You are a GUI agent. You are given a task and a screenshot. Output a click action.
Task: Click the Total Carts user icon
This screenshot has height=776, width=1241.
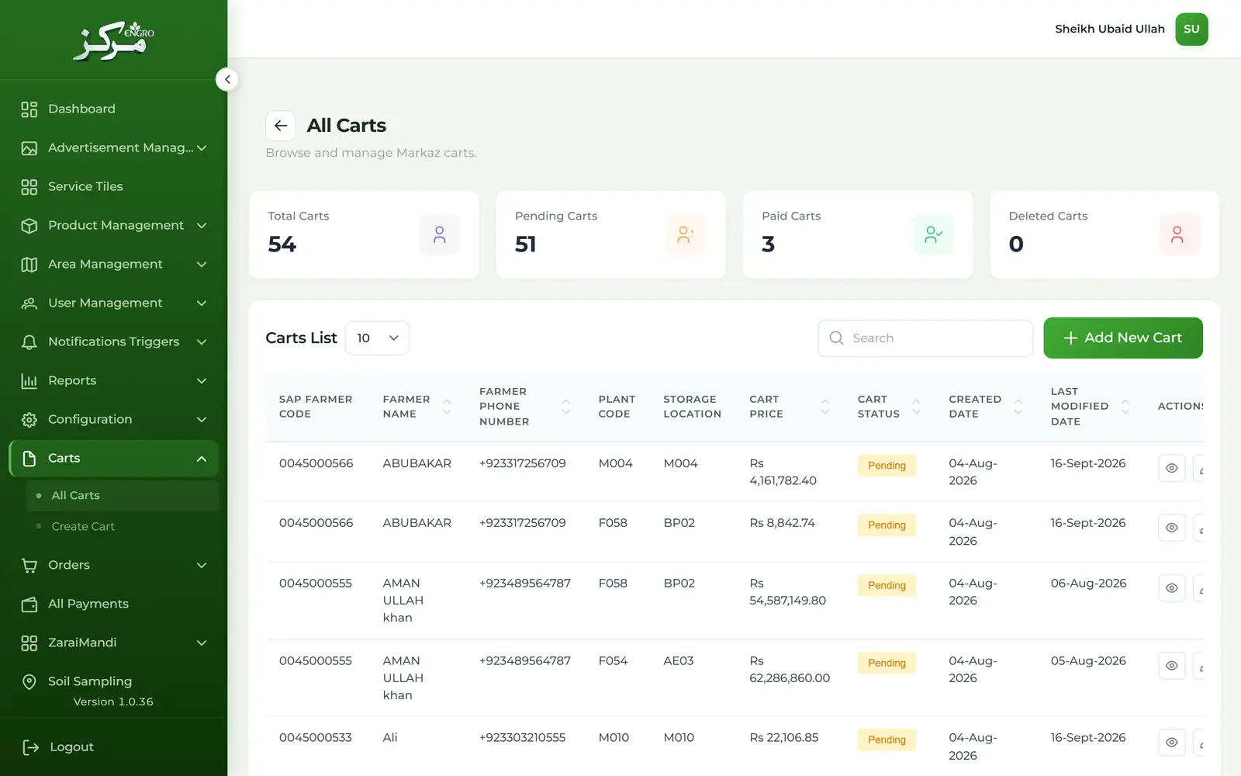440,234
